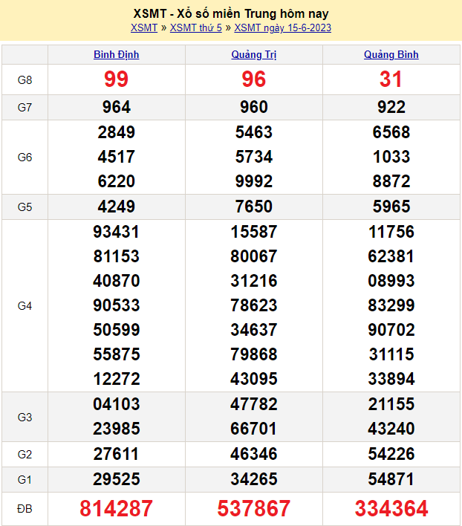Click G4 number 90702
Screen dimensions: 462x526
[391, 330]
